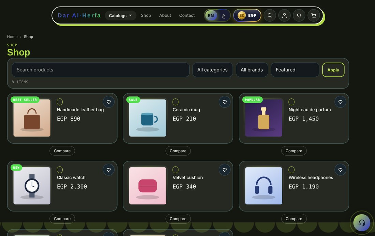Compare the Night eau de parfum

point(294,151)
